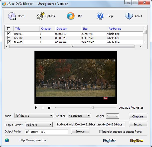Stop the video preview
The height and width of the screenshot is (147, 152).
pyautogui.click(x=49, y=108)
